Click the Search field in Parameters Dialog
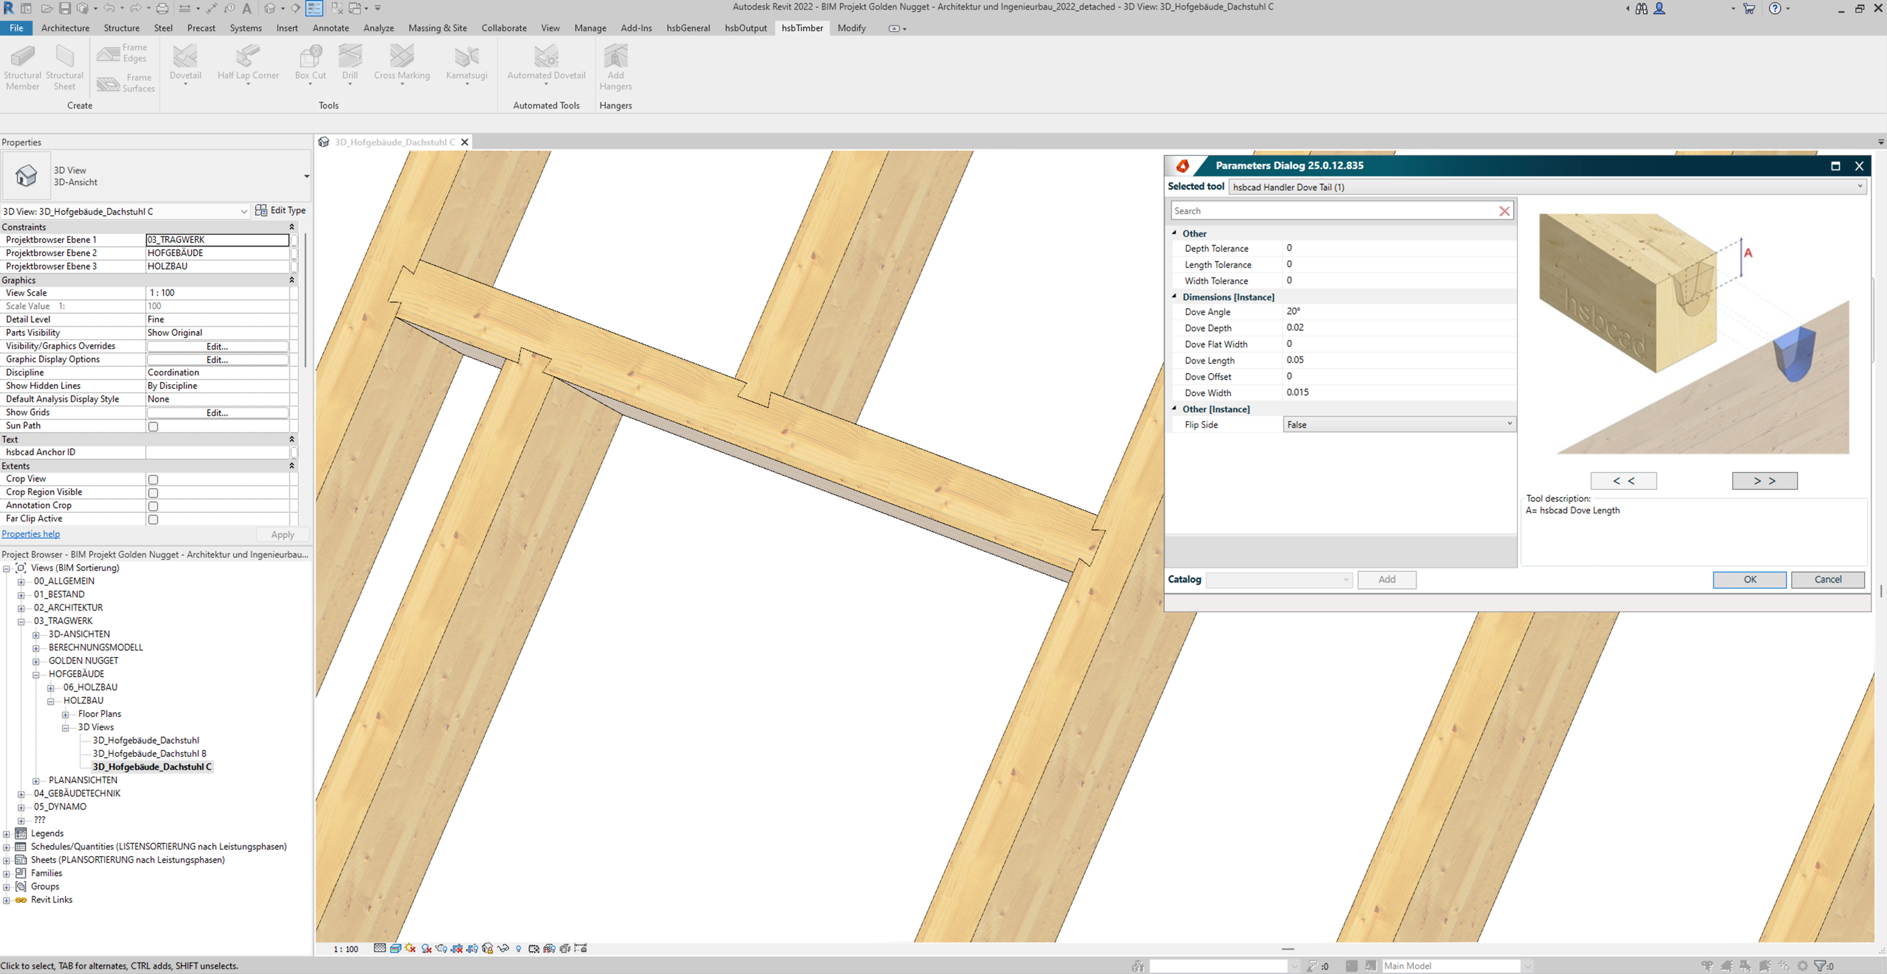Viewport: 1887px width, 974px height. click(x=1333, y=211)
